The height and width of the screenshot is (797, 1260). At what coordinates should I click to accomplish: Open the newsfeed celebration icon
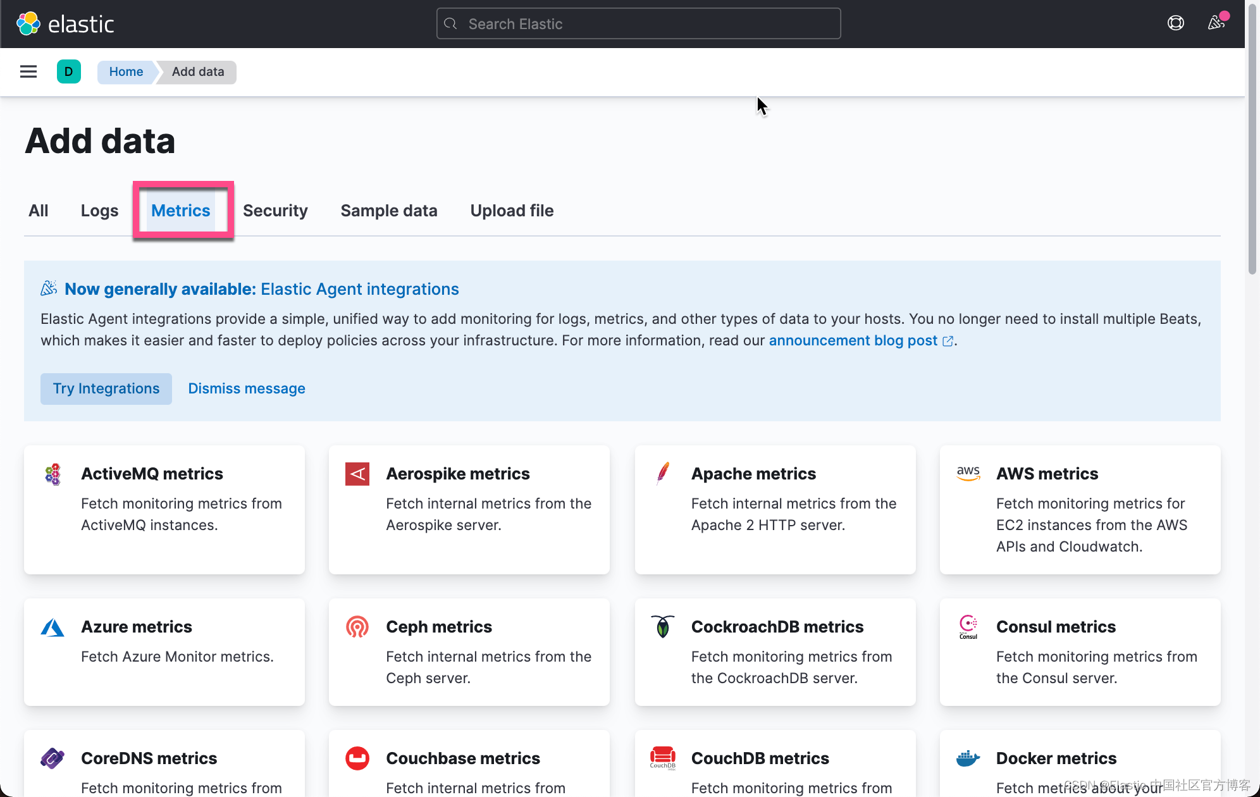tap(1216, 23)
